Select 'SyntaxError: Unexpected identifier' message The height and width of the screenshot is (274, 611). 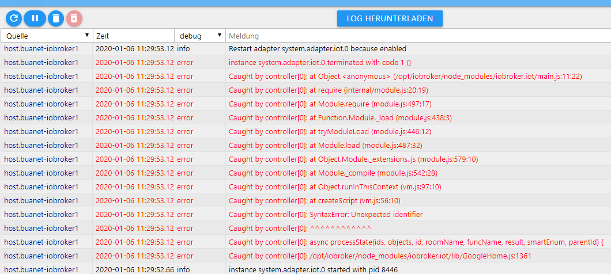tap(325, 215)
